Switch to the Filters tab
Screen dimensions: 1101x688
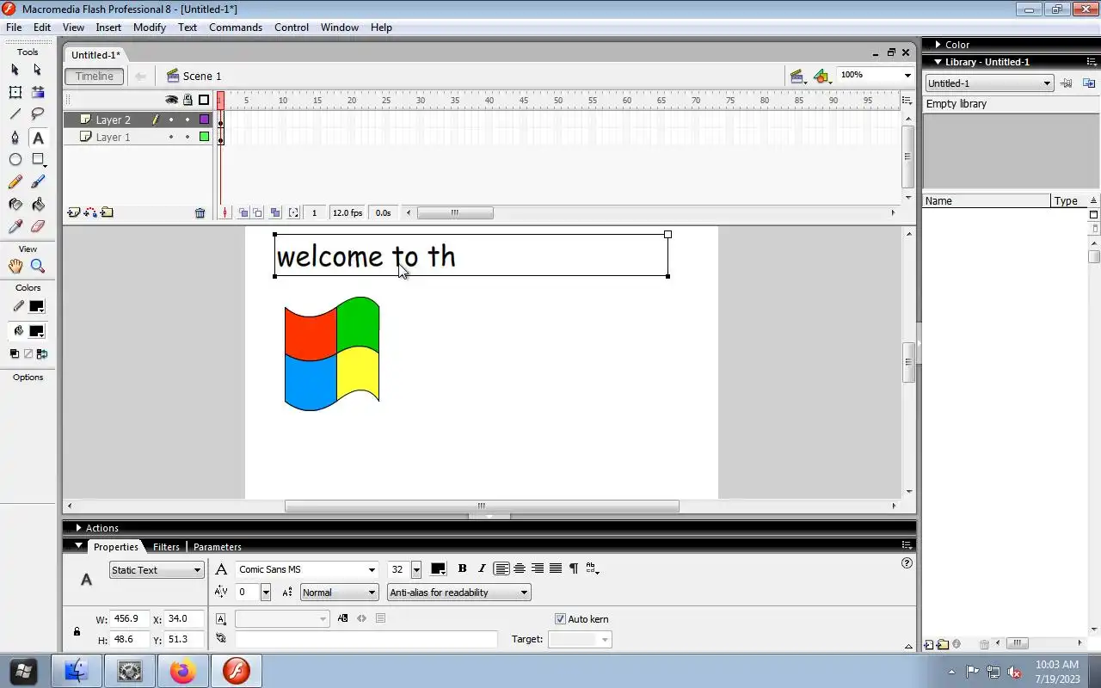(x=166, y=547)
